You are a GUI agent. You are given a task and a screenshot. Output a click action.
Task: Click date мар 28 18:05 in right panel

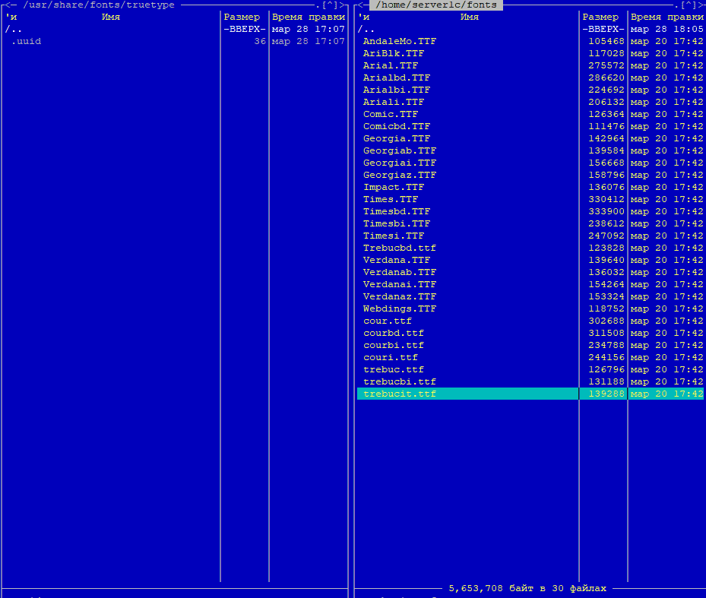[666, 30]
